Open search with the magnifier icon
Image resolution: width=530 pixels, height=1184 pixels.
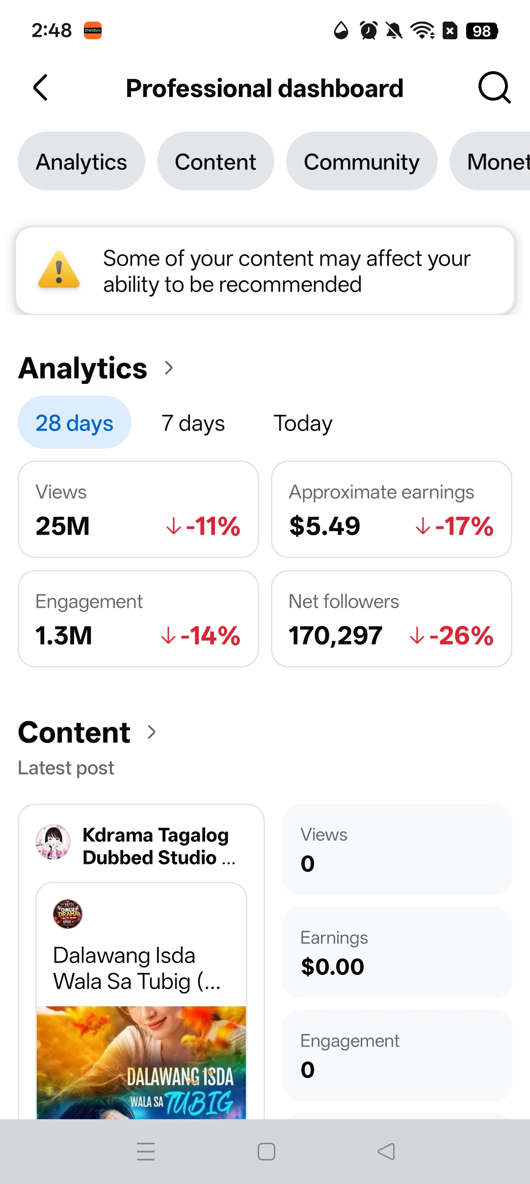494,88
